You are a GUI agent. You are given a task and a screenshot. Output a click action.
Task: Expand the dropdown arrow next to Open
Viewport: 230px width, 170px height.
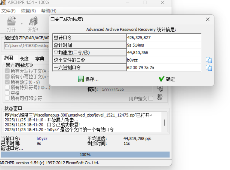(22, 24)
